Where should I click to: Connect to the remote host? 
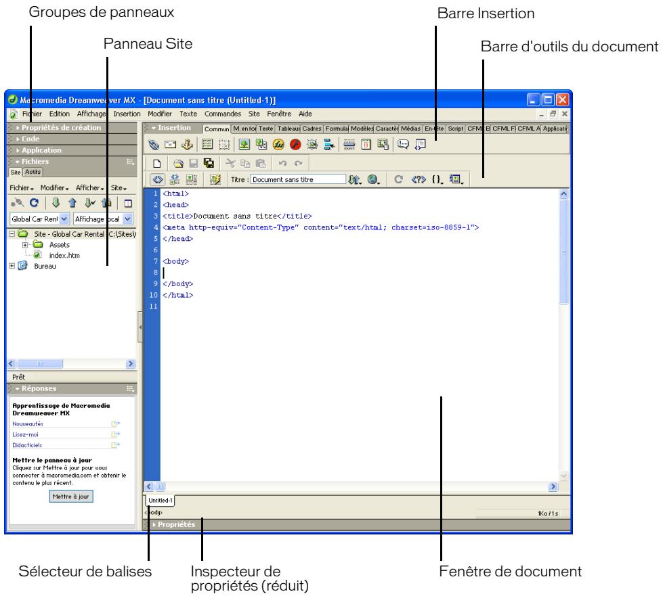click(18, 203)
